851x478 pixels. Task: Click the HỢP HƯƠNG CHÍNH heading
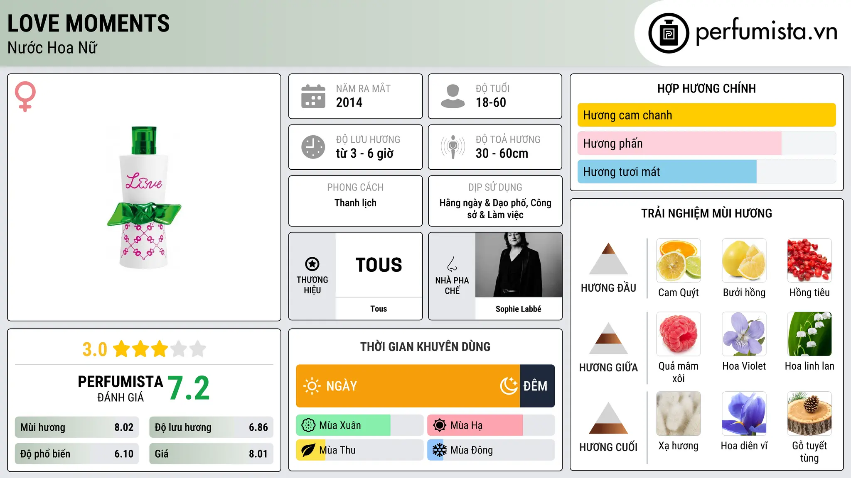tap(706, 88)
